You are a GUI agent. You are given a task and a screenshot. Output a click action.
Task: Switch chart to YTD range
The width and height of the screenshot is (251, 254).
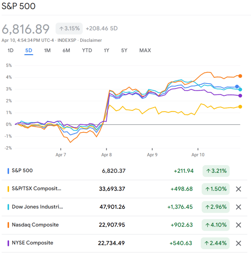click(87, 51)
